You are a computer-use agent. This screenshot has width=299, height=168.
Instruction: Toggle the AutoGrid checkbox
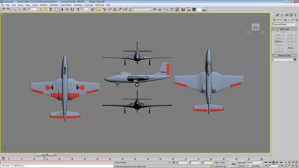pyautogui.click(x=278, y=32)
